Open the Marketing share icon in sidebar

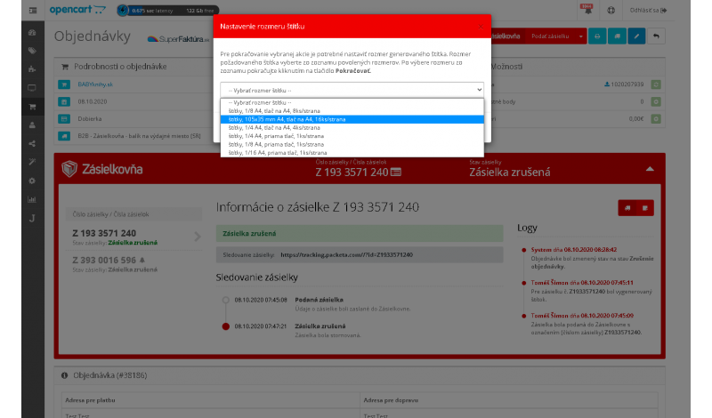pos(32,144)
